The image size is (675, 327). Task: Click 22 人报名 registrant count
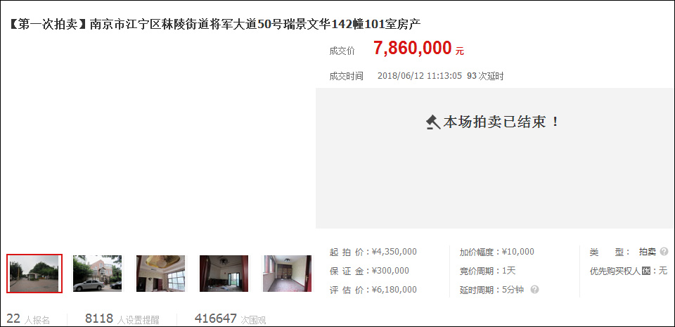click(x=28, y=319)
